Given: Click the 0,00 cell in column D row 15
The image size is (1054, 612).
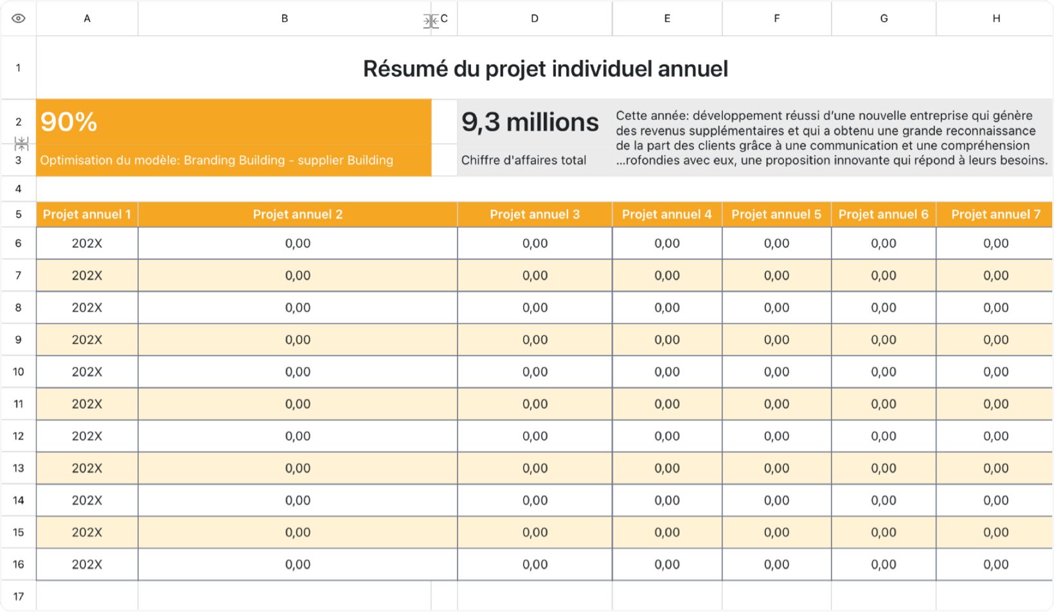Looking at the screenshot, I should 535,533.
